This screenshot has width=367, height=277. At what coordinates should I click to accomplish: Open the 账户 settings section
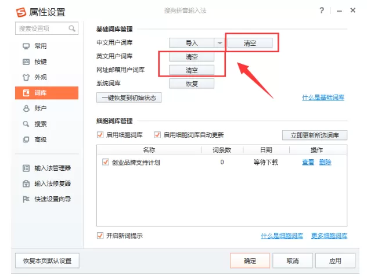tap(47, 109)
